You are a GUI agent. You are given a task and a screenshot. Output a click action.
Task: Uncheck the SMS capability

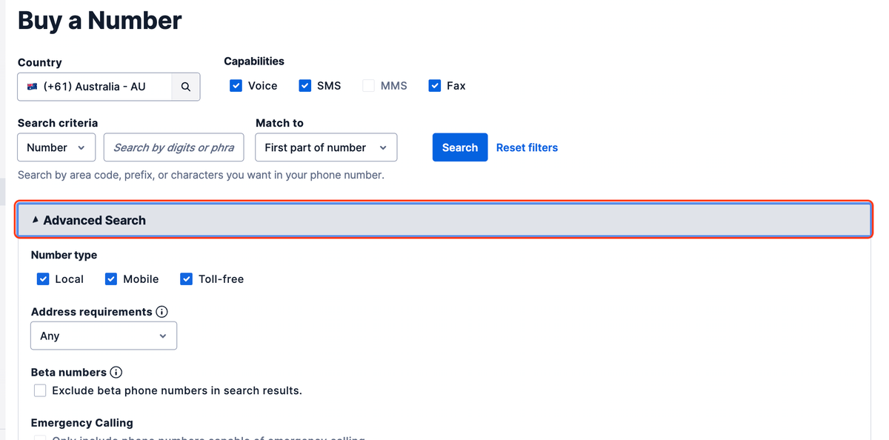coord(304,85)
